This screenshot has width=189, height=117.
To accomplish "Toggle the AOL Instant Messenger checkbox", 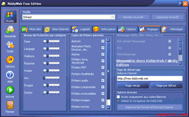I will 169,41.
